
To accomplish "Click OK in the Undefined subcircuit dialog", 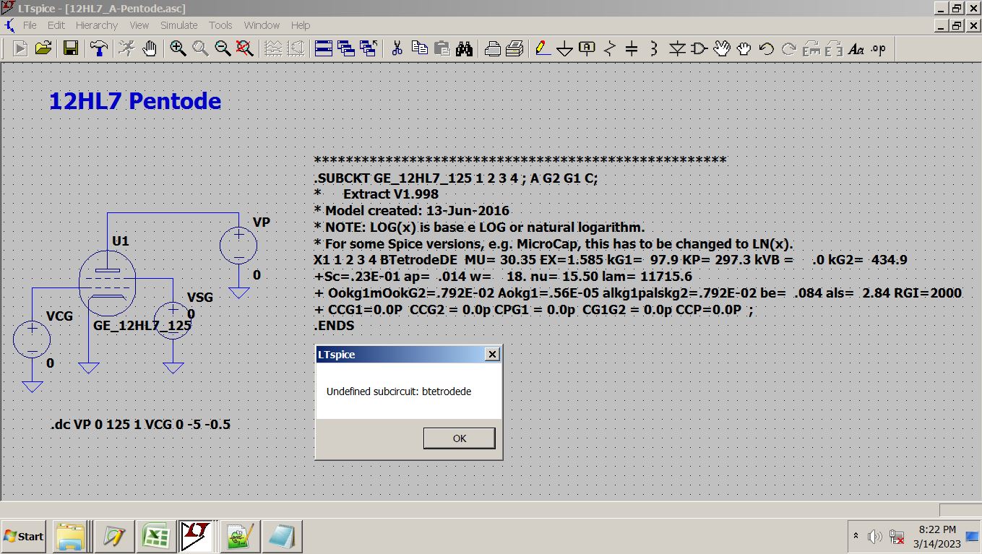I will coord(460,438).
